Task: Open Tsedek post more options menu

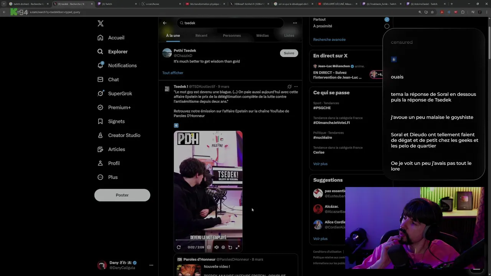Action: coord(296,87)
